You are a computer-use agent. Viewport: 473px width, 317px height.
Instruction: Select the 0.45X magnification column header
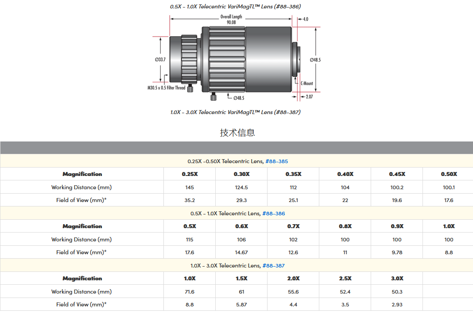[397, 174]
